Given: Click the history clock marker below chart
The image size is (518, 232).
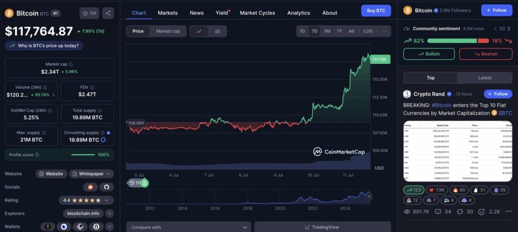Looking at the screenshot, I should click(132, 182).
